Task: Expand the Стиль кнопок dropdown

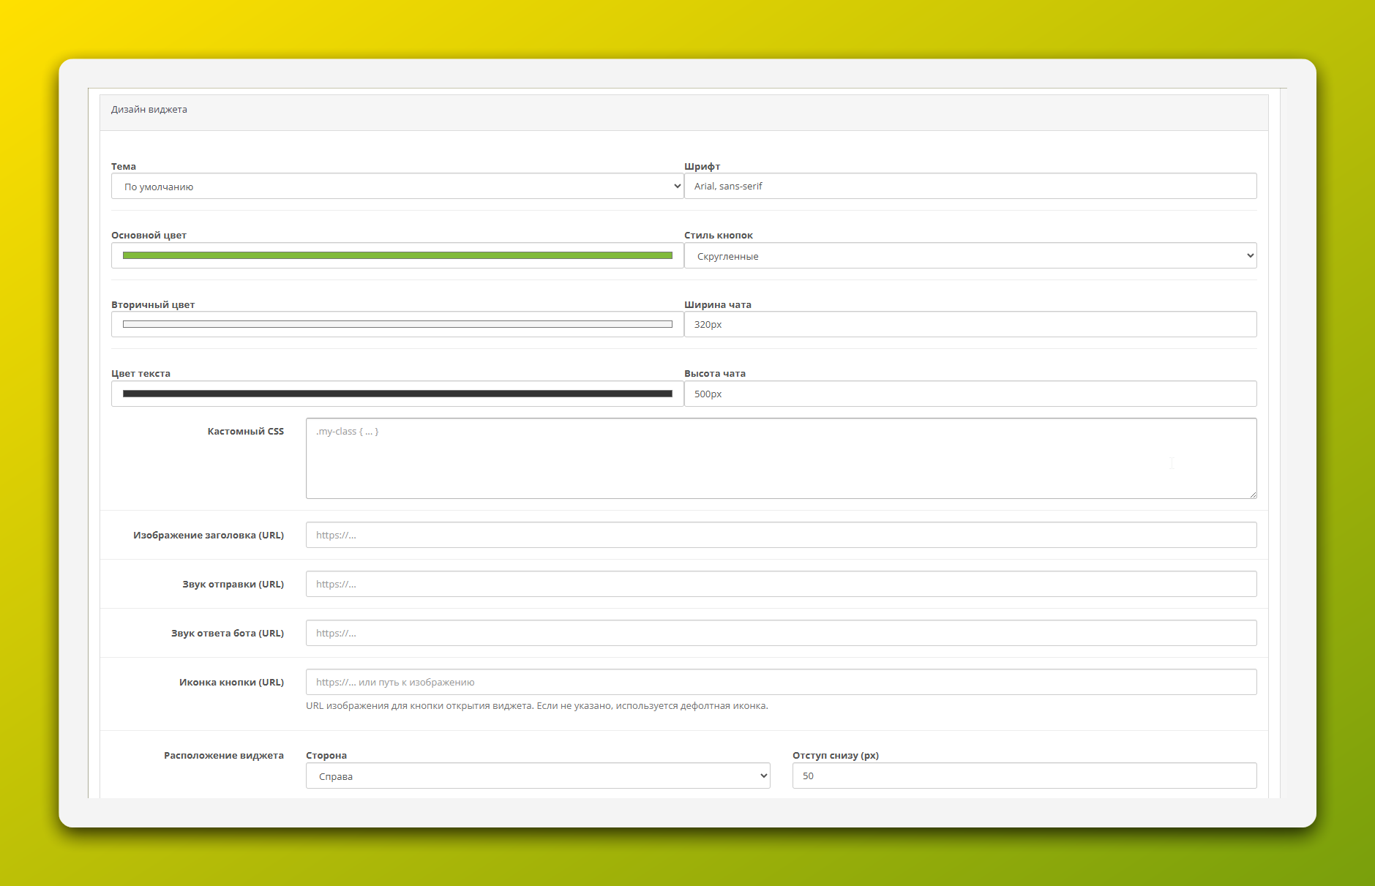Action: (x=970, y=256)
